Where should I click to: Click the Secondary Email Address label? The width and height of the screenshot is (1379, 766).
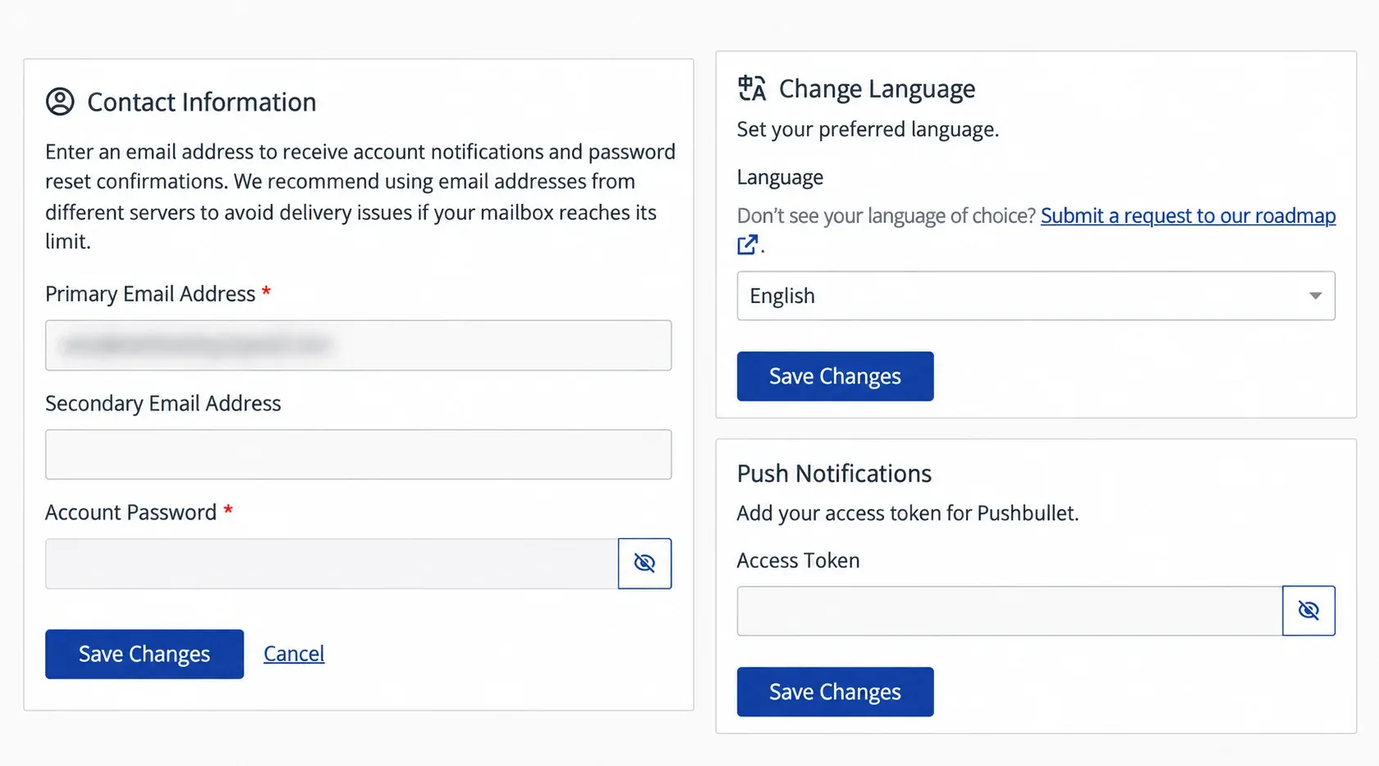[x=163, y=403]
